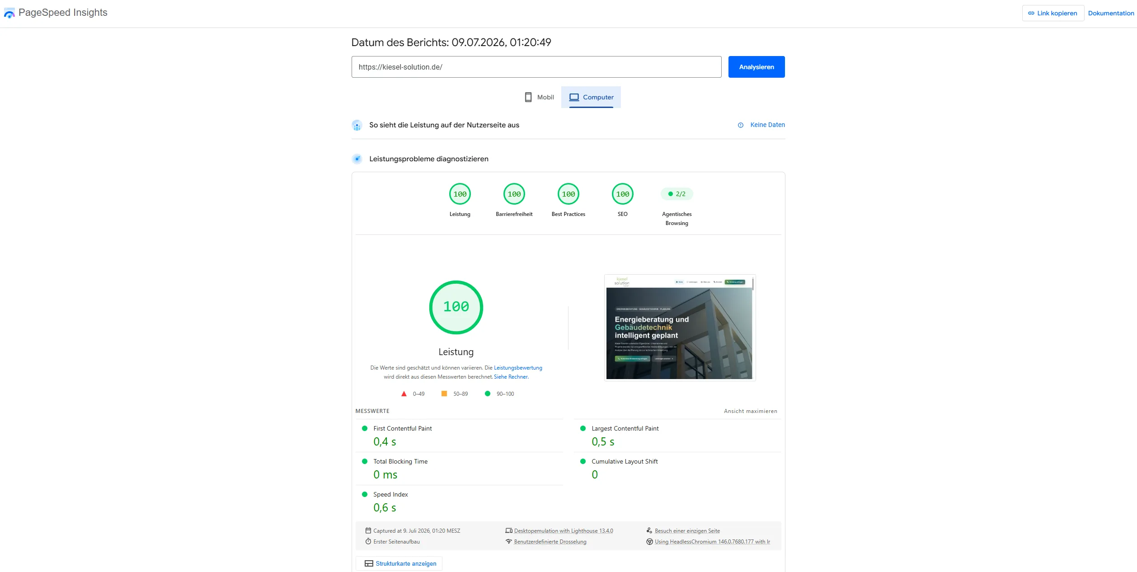
Task: Click the Captured at 9. Juli 2026 text
Action: coord(417,531)
